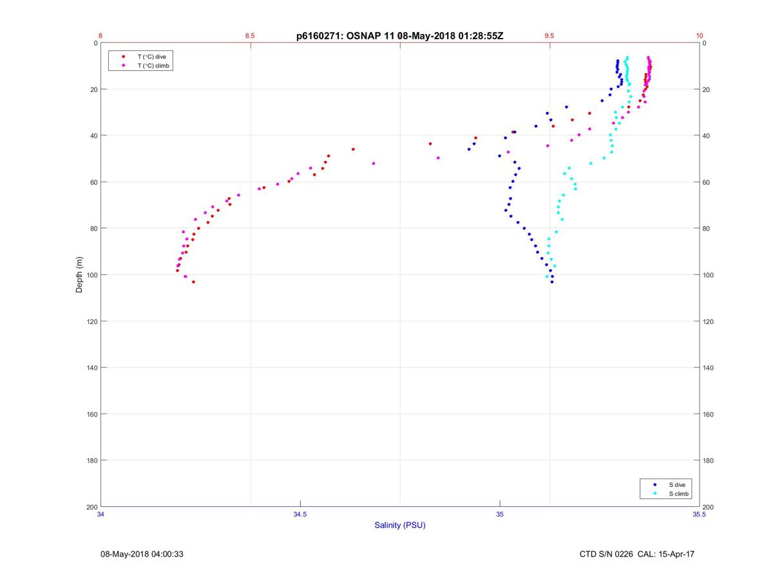Click left depth tick label 200
773x570 pixels.
coord(91,507)
